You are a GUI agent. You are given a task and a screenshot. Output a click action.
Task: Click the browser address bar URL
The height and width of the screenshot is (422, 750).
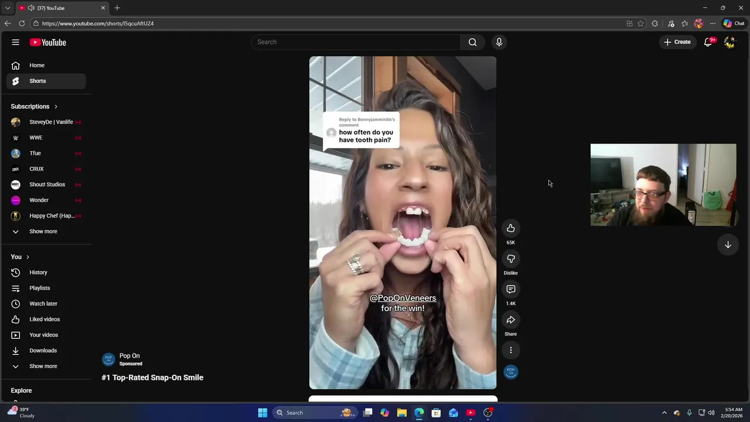98,23
